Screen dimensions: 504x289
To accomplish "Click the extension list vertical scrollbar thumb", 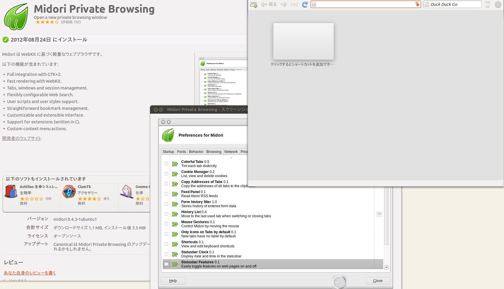I will coord(386,215).
